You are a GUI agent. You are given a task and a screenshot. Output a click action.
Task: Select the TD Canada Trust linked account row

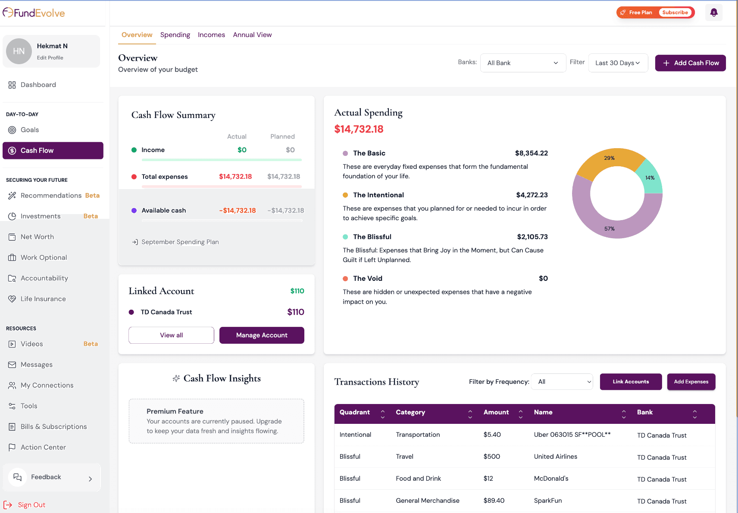(216, 312)
